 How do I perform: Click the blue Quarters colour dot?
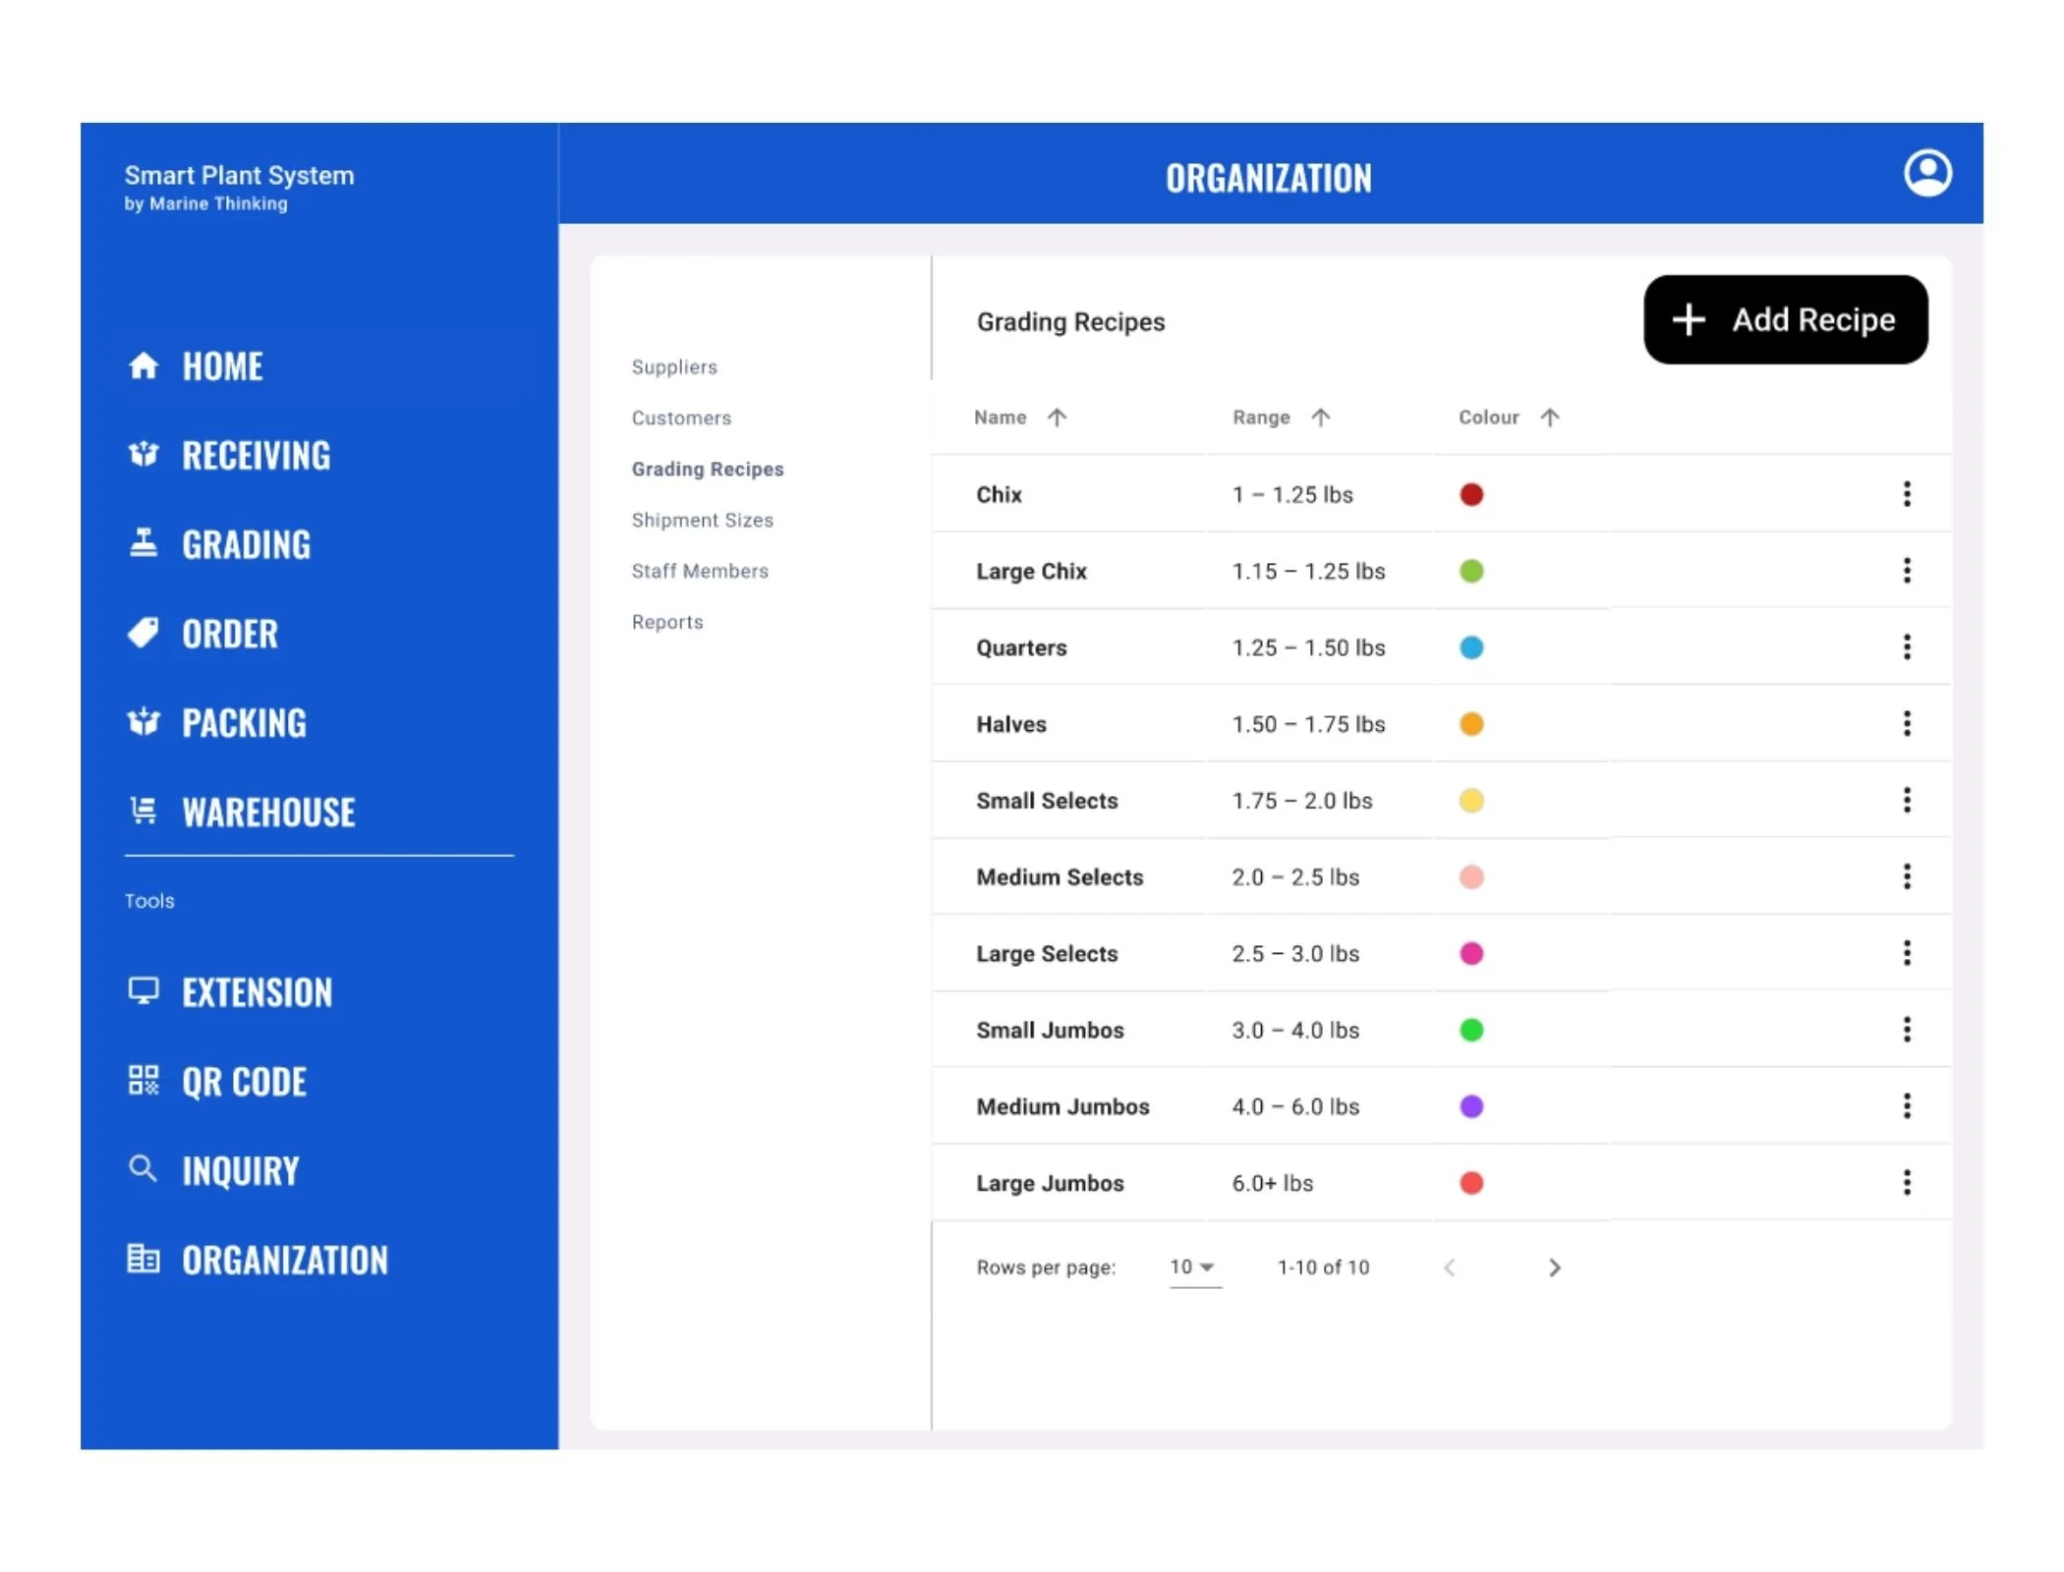click(1470, 647)
